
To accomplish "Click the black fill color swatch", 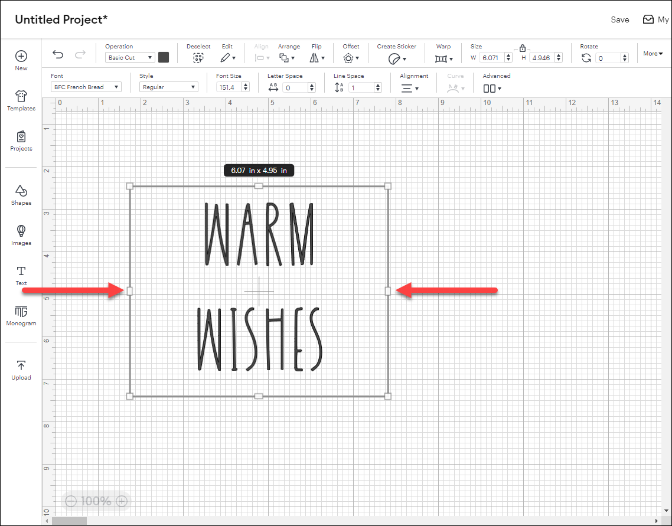I will (x=164, y=57).
